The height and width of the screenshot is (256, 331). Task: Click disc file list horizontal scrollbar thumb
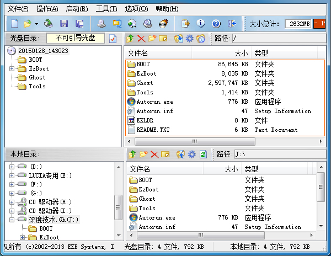195,141
